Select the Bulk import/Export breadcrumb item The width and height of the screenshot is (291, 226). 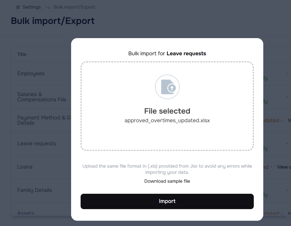[x=74, y=7]
